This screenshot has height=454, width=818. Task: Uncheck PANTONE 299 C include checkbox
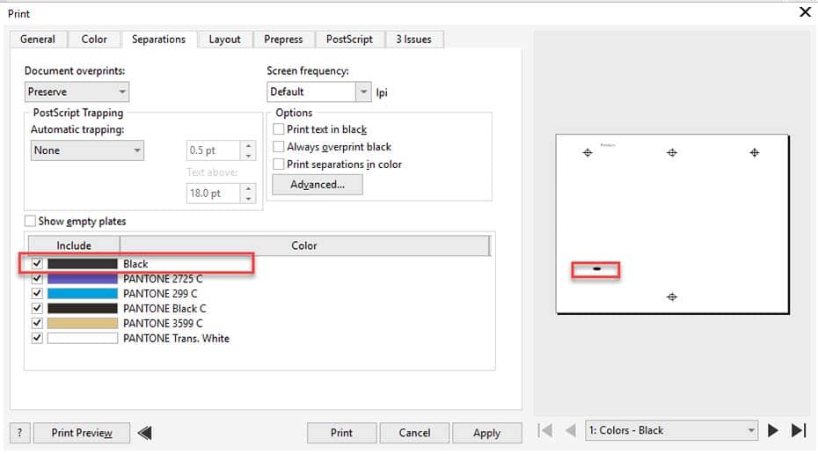(x=37, y=293)
